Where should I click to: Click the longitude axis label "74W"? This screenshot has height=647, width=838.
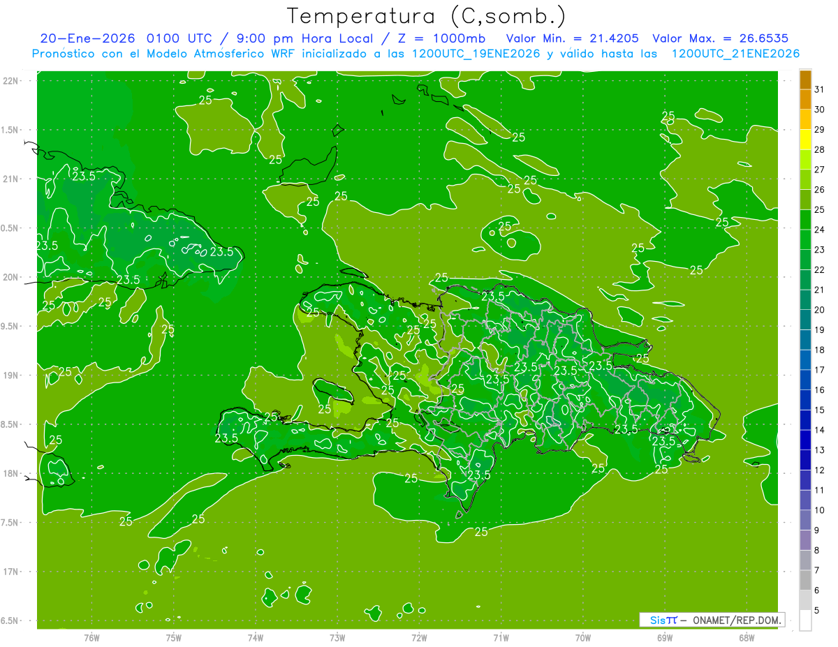pyautogui.click(x=256, y=638)
